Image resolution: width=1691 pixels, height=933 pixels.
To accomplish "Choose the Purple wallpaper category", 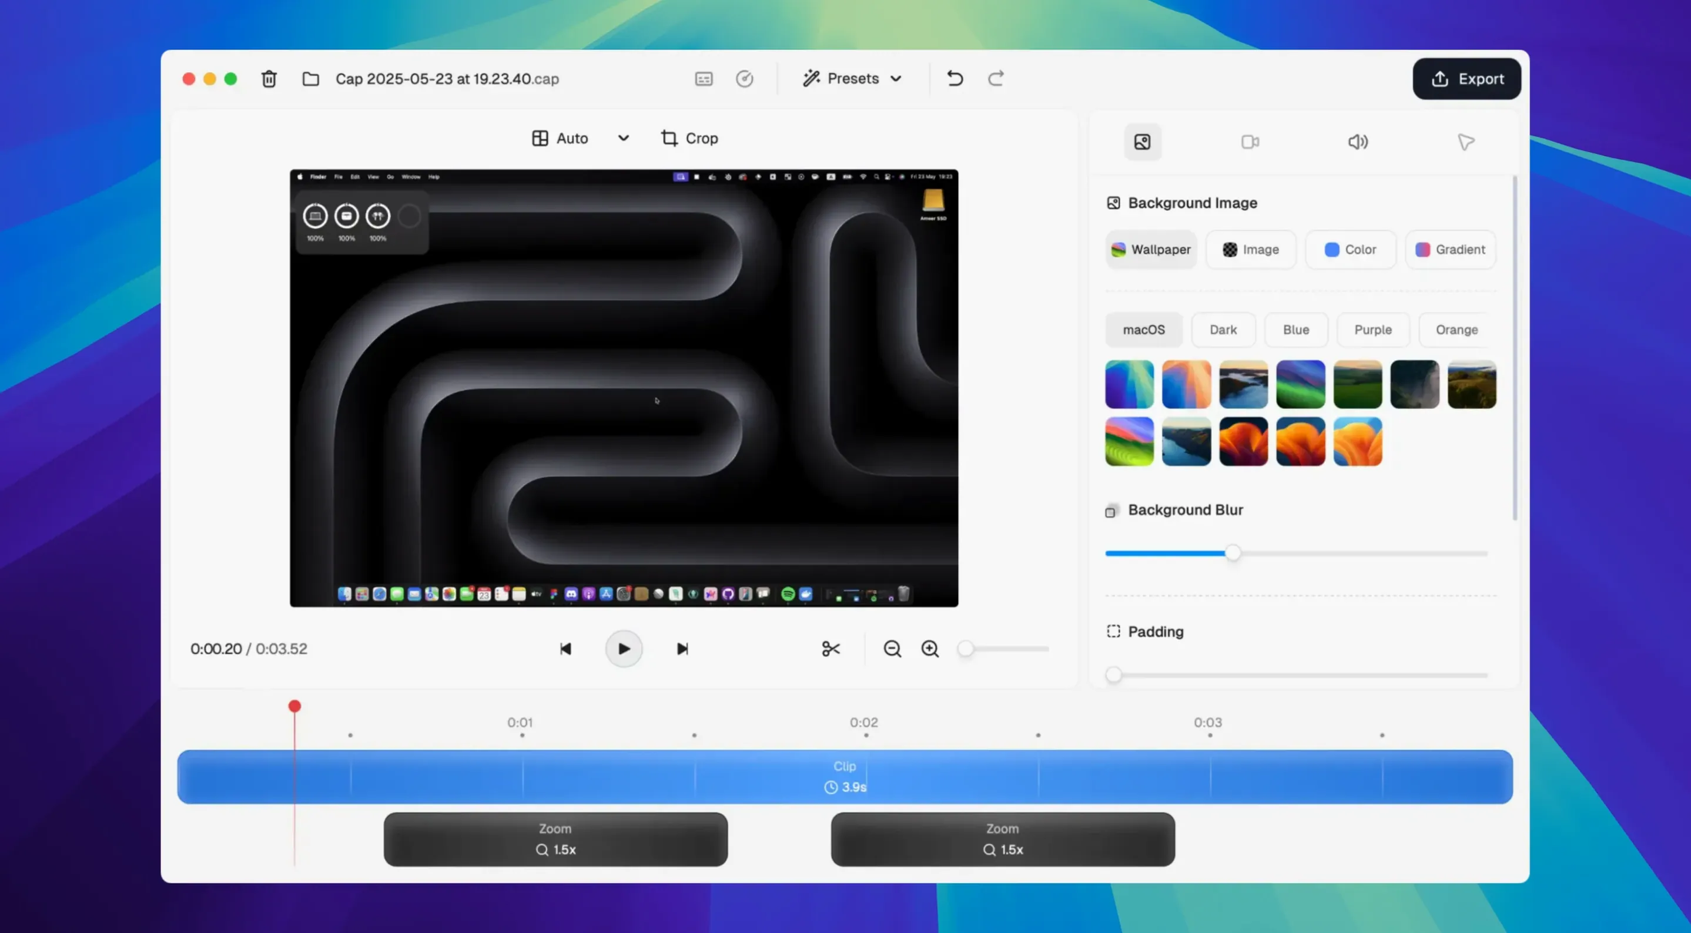I will [1372, 330].
